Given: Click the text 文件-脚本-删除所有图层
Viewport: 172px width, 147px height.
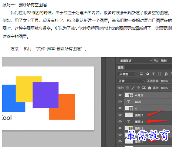Looking at the screenshot, I should click(x=59, y=49).
